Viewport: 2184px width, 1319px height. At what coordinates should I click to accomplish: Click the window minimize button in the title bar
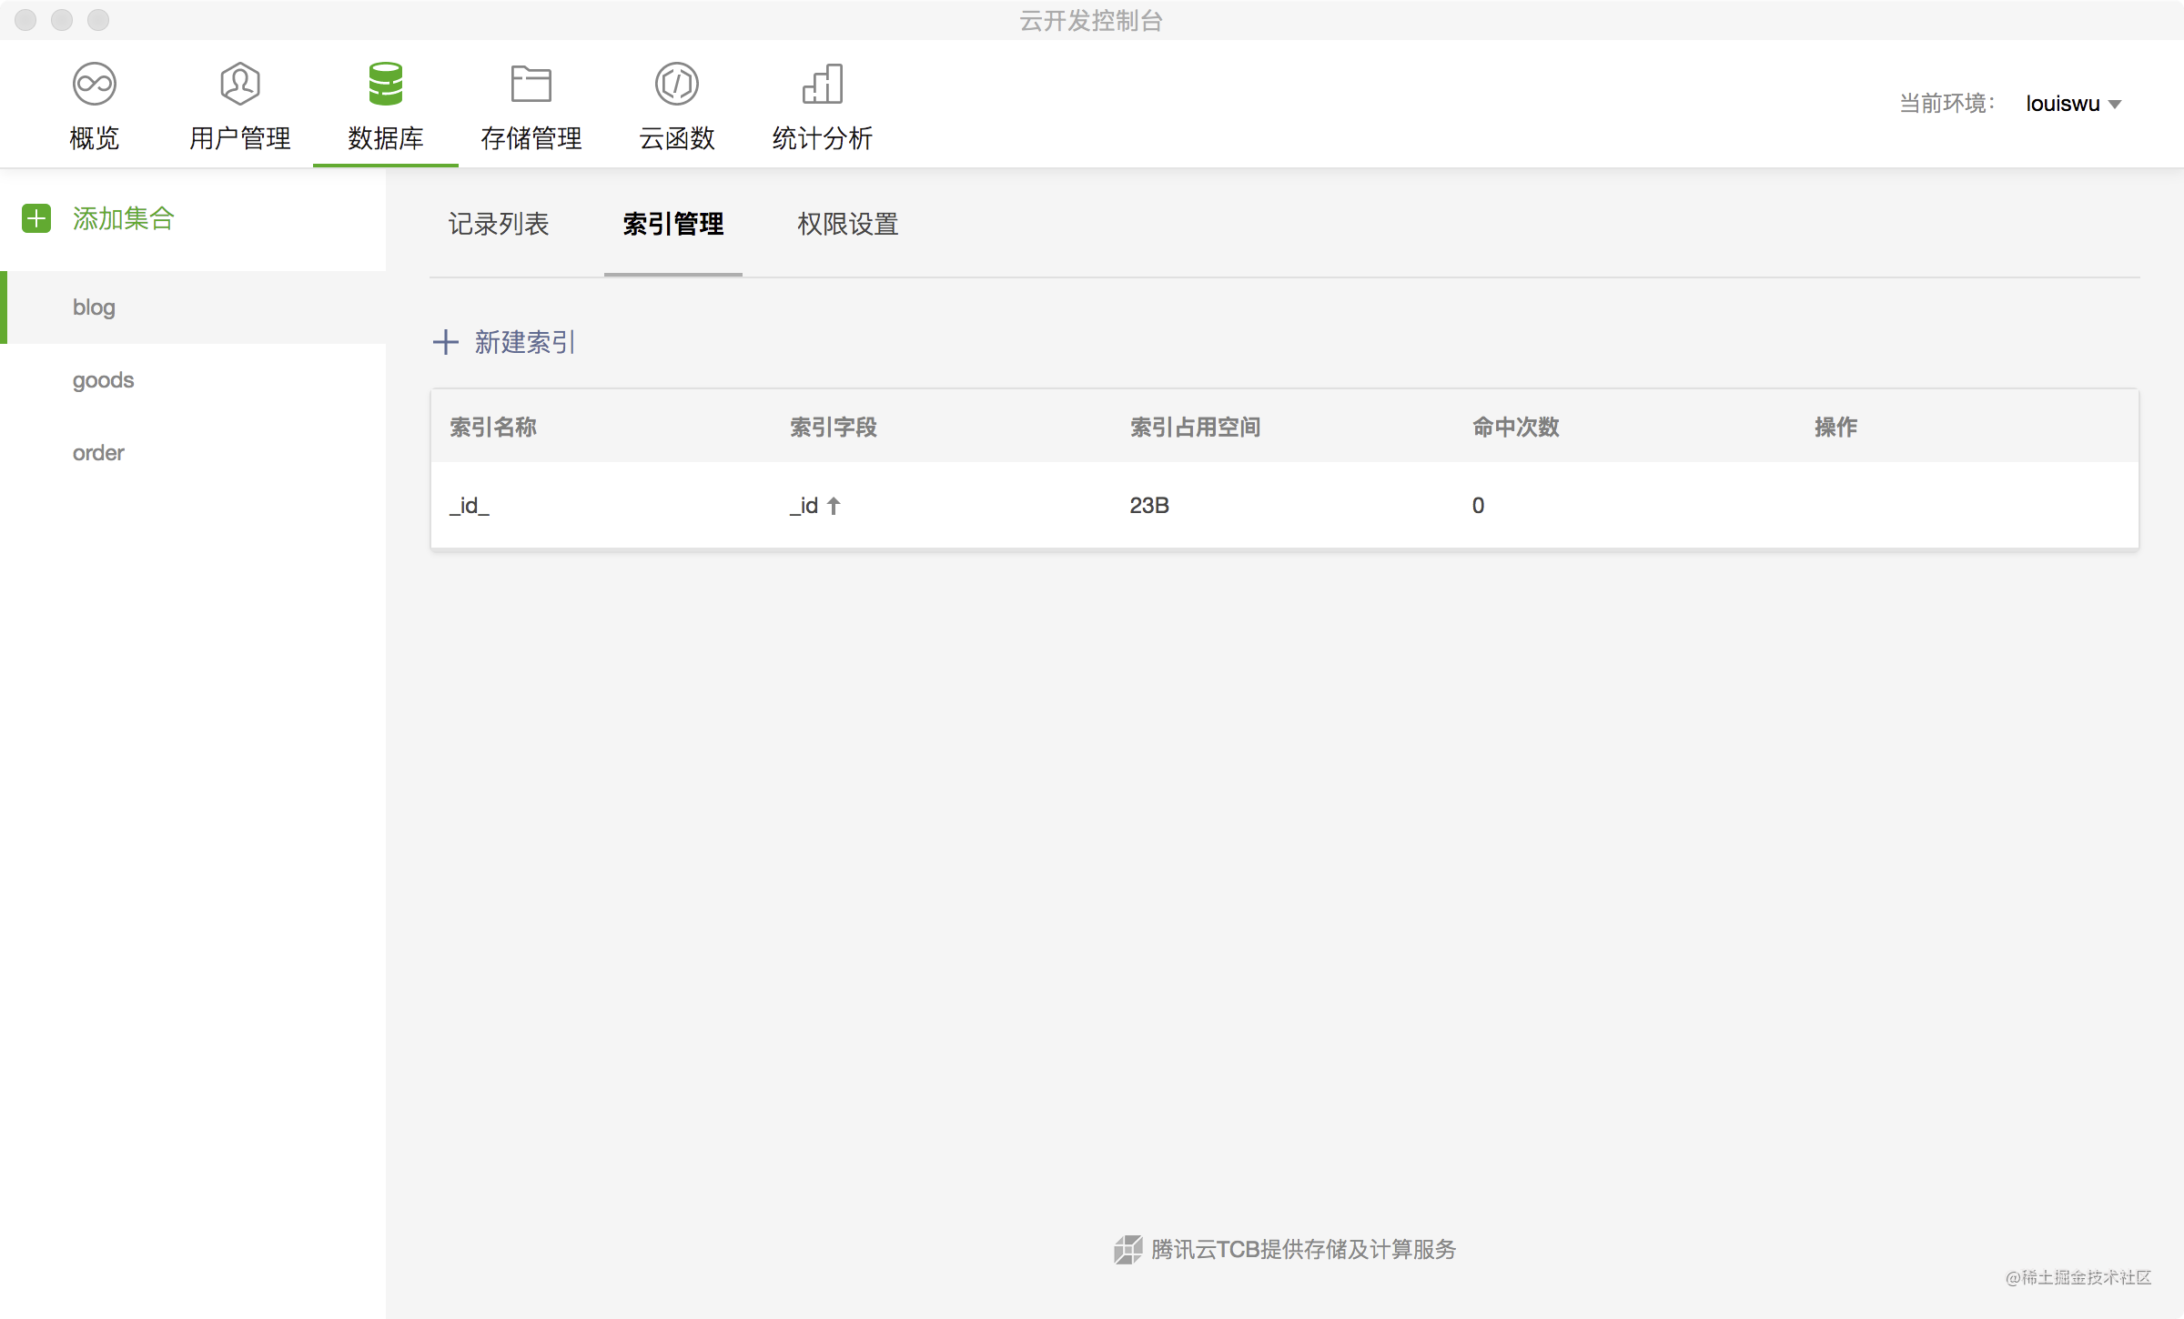(62, 20)
